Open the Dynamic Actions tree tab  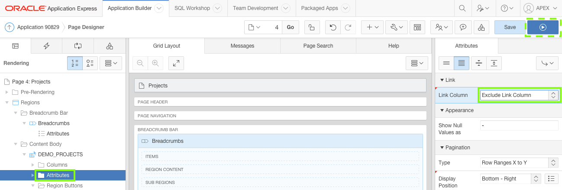click(x=46, y=46)
